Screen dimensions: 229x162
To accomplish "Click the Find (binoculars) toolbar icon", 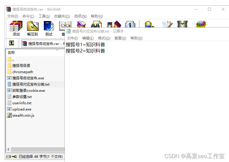I will click(x=96, y=24).
